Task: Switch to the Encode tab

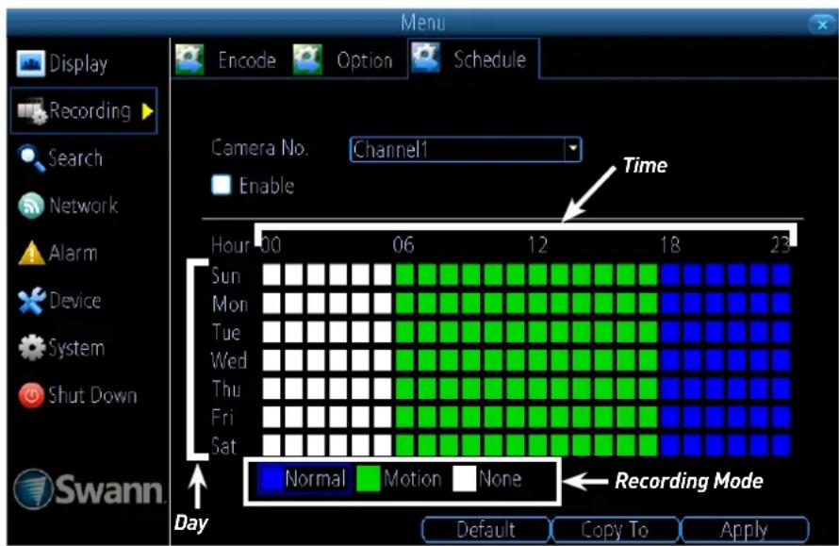Action: (247, 60)
